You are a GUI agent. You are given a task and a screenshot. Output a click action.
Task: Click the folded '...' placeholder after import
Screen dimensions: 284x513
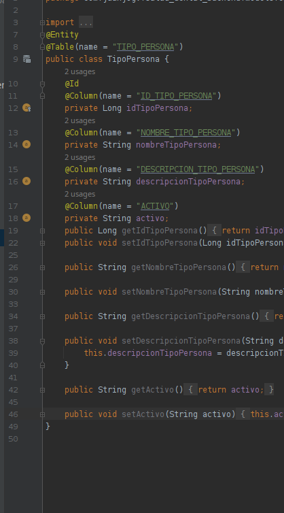pyautogui.click(x=86, y=22)
